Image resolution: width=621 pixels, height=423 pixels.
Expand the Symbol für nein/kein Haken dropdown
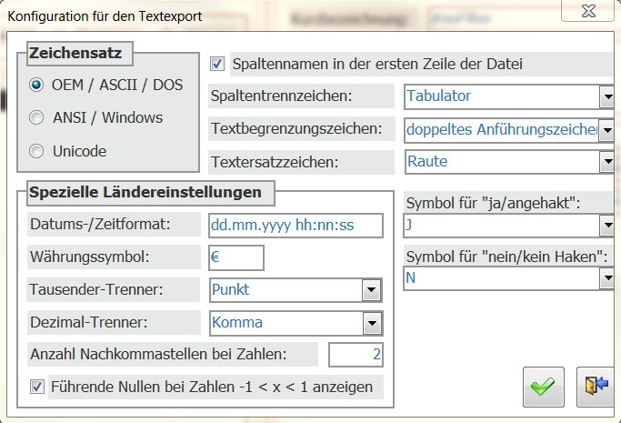[x=606, y=278]
